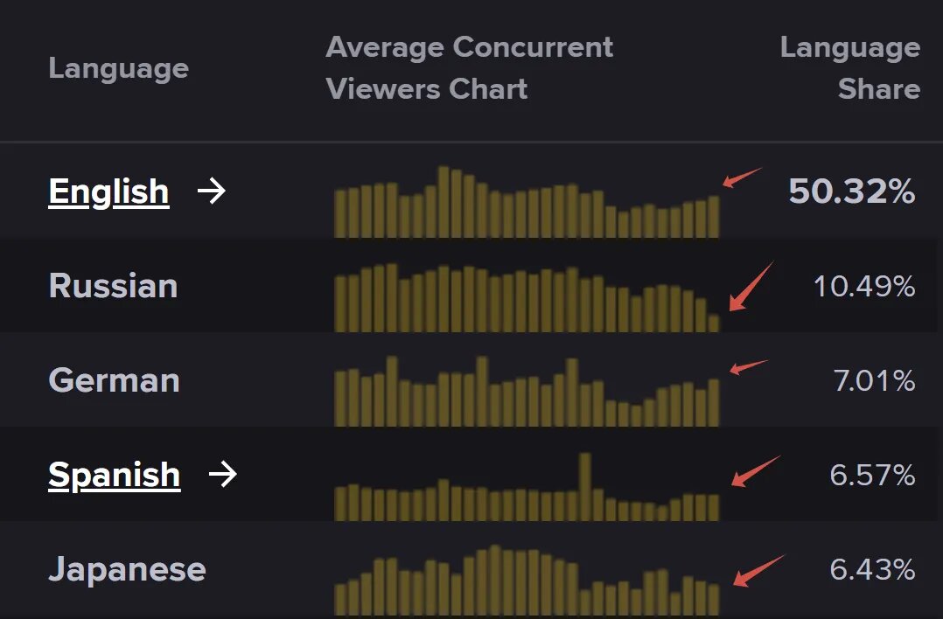The width and height of the screenshot is (943, 619).
Task: Select the Russian language row label
Action: tap(113, 286)
